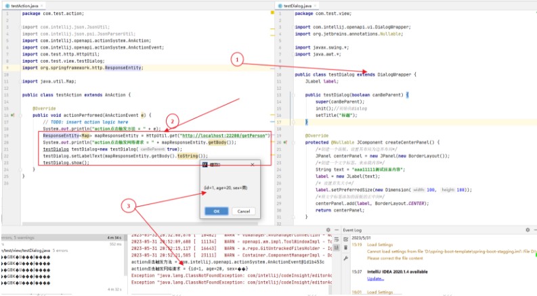Follow the Update... link in Event Log
The height and width of the screenshot is (296, 537).
pyautogui.click(x=375, y=278)
